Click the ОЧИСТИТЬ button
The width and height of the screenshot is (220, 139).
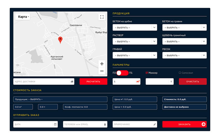click(x=192, y=82)
